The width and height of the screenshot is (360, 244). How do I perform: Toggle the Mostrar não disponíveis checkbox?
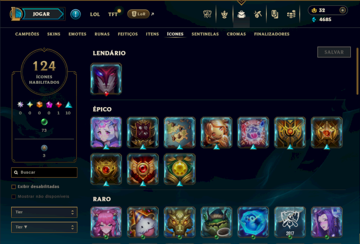[13, 197]
